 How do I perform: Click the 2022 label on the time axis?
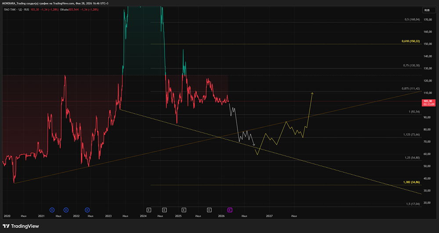[x=76, y=216]
